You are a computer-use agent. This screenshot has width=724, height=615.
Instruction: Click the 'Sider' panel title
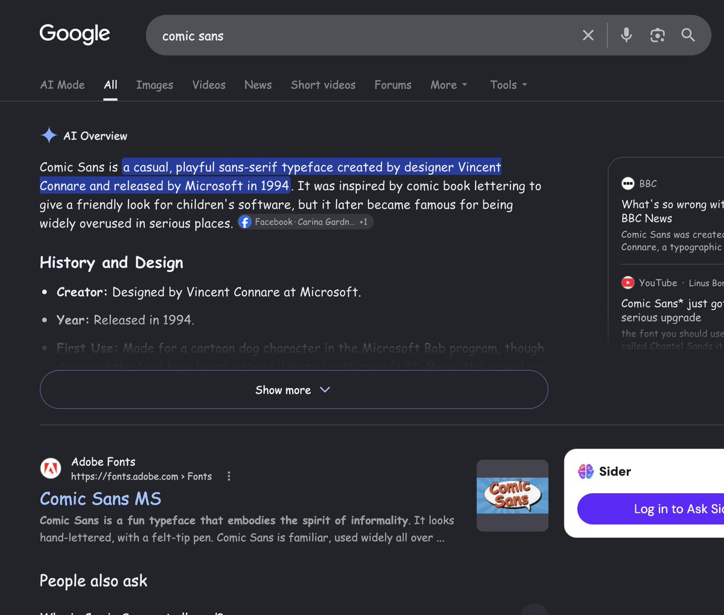(x=615, y=471)
